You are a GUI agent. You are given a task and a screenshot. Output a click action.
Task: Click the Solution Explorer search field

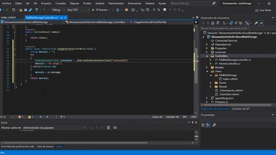238,28
